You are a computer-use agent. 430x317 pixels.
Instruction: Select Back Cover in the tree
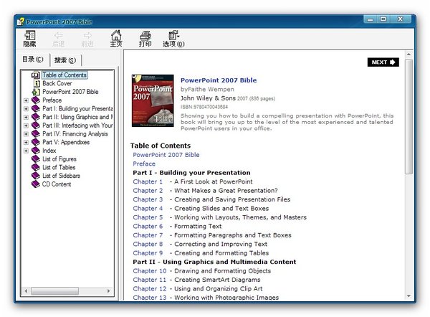point(57,83)
